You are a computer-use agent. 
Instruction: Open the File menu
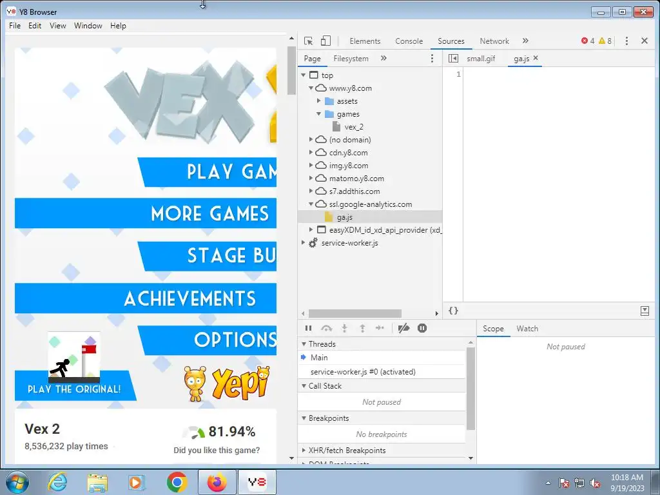[x=15, y=26]
